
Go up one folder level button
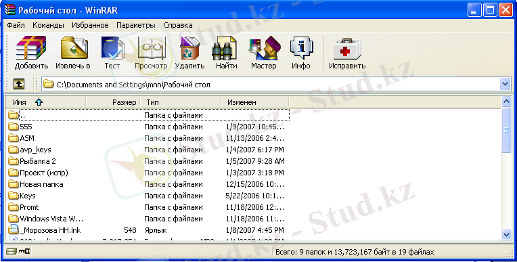click(19, 85)
